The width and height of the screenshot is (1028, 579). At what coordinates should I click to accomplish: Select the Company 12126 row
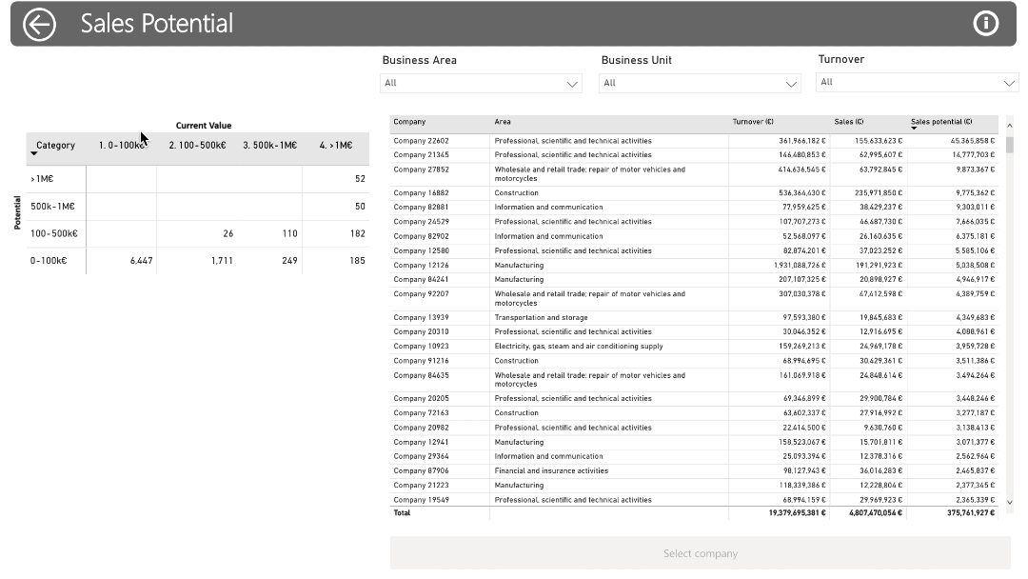coord(694,266)
